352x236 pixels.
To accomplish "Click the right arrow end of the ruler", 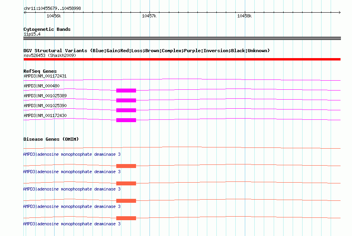I will [x=340, y=13].
